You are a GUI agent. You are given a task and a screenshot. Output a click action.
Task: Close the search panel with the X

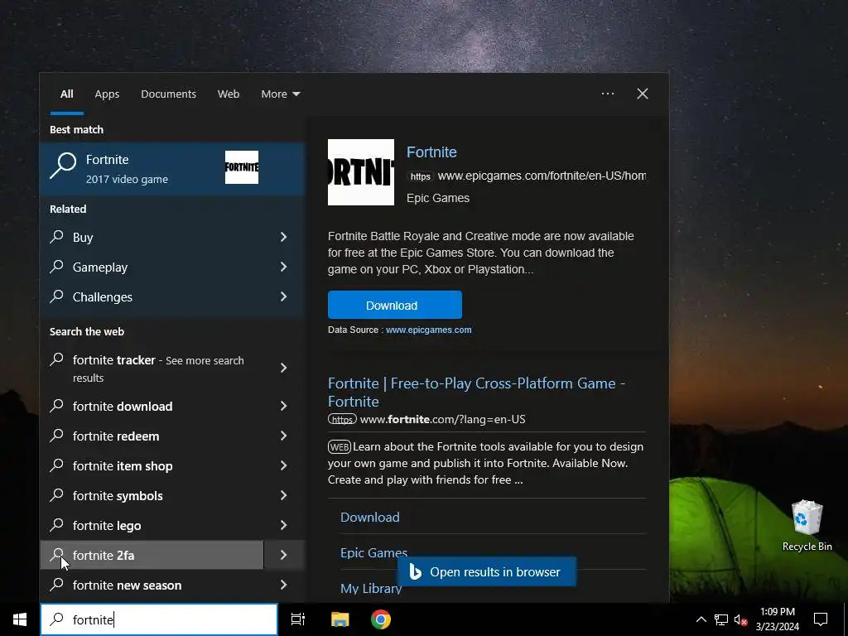pyautogui.click(x=643, y=94)
